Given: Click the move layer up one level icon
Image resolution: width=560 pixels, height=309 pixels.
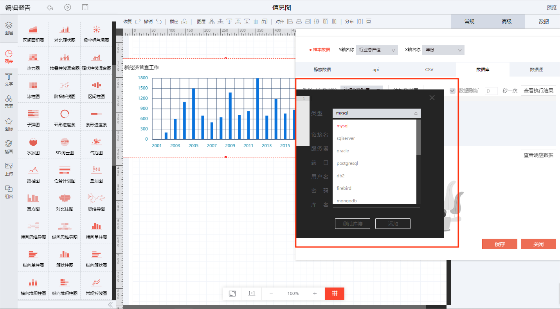Looking at the screenshot, I should [x=220, y=21].
